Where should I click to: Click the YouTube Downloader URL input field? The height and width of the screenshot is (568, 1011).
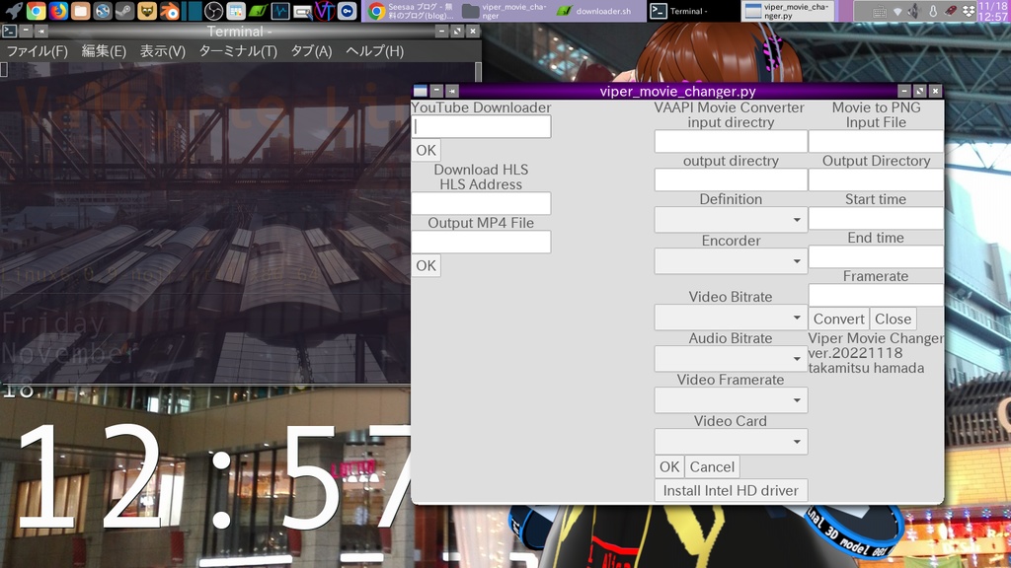pos(480,126)
